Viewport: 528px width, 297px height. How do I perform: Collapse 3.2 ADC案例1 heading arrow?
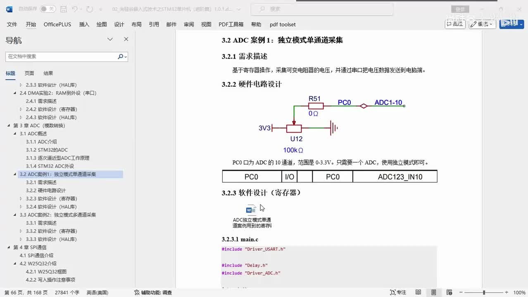(15, 174)
